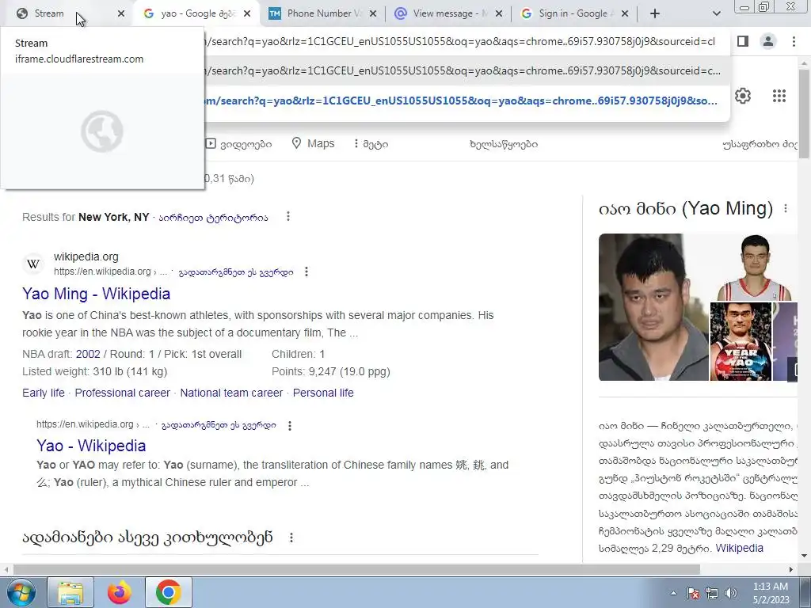Click NBA draft 2002 link
This screenshot has width=811, height=608.
click(x=88, y=354)
